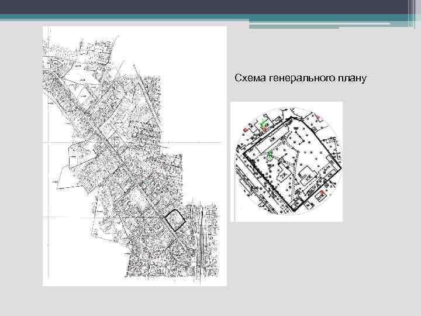The image size is (421, 316).
Task: Click the bold outlined plot on large map
Action: tap(175, 221)
